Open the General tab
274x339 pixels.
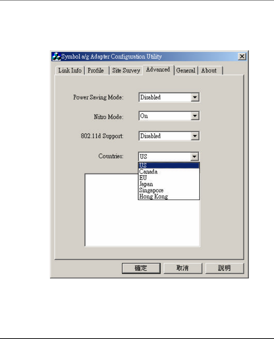pyautogui.click(x=185, y=70)
